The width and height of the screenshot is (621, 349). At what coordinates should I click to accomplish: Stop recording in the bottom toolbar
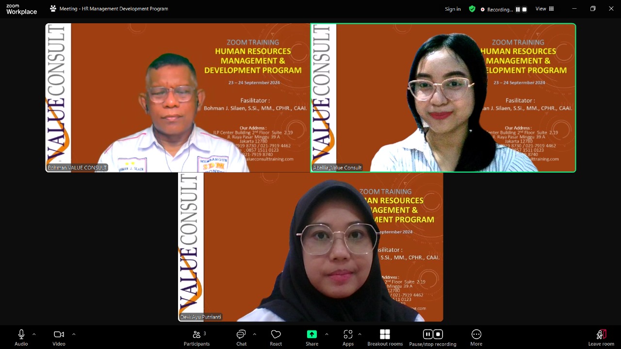438,334
